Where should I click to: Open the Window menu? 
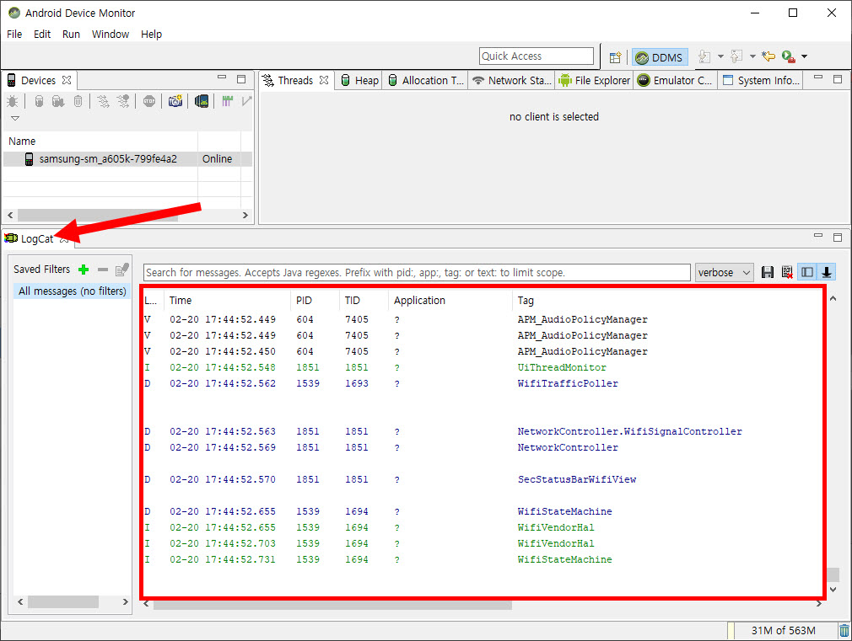tap(111, 35)
